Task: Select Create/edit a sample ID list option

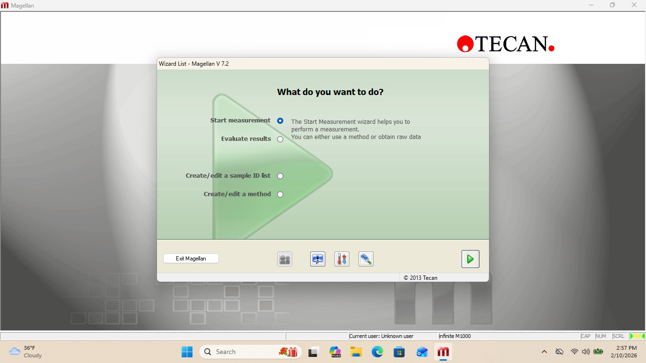Action: [280, 176]
